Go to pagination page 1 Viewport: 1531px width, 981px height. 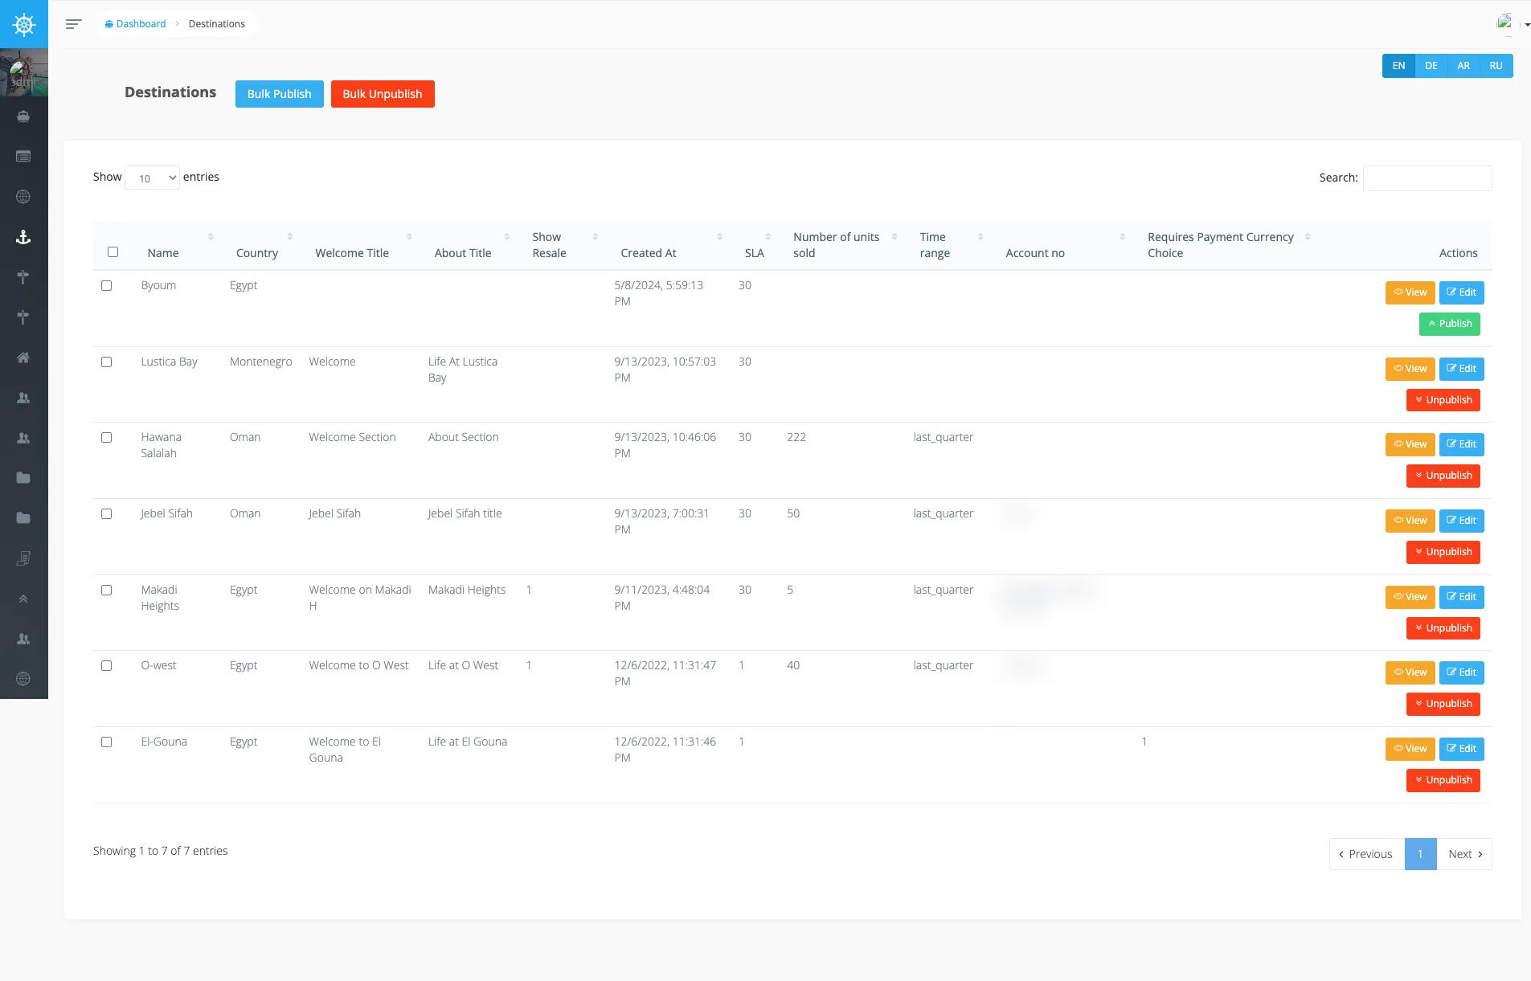[x=1420, y=854]
